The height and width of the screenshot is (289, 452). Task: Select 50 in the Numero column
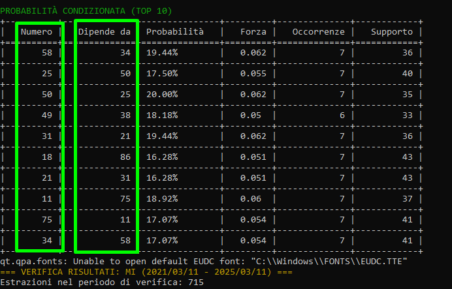point(47,95)
